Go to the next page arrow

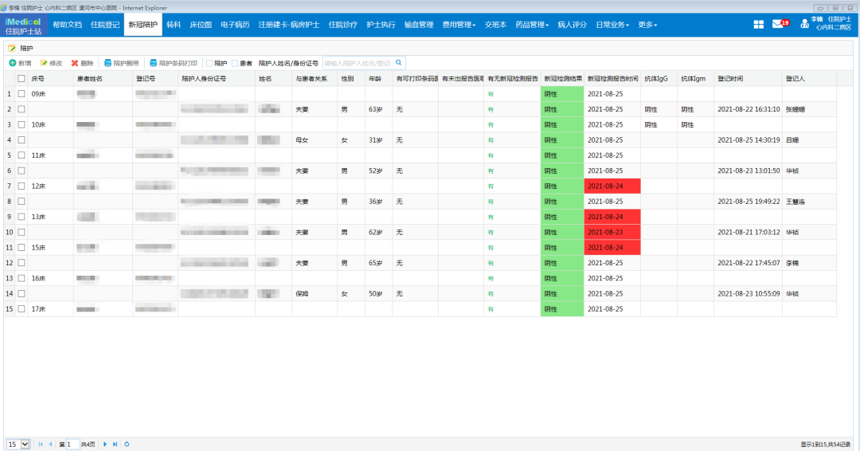pyautogui.click(x=104, y=444)
